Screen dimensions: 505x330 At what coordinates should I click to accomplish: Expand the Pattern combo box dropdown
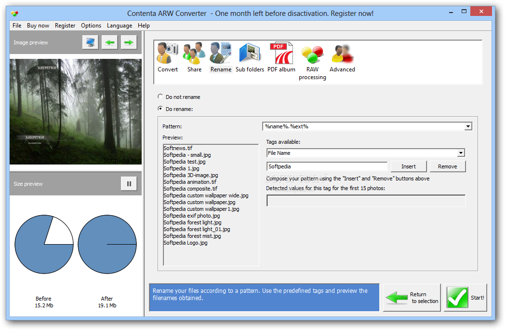point(468,126)
